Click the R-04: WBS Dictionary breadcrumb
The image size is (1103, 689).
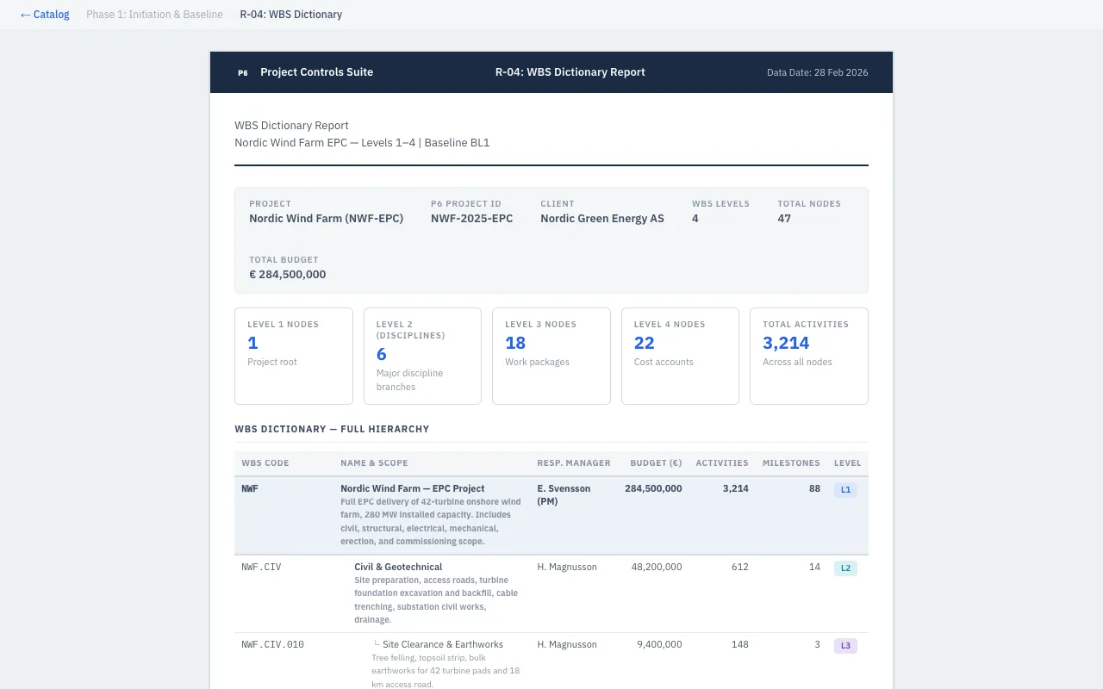290,15
